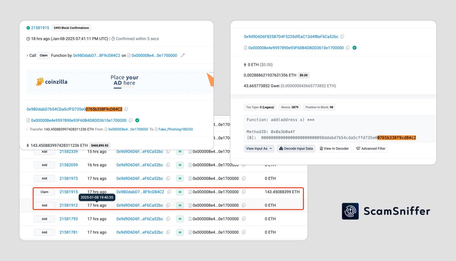
Task: Open Transfer From address 0x000008e4…0e1700000 link
Action: [x=128, y=129]
